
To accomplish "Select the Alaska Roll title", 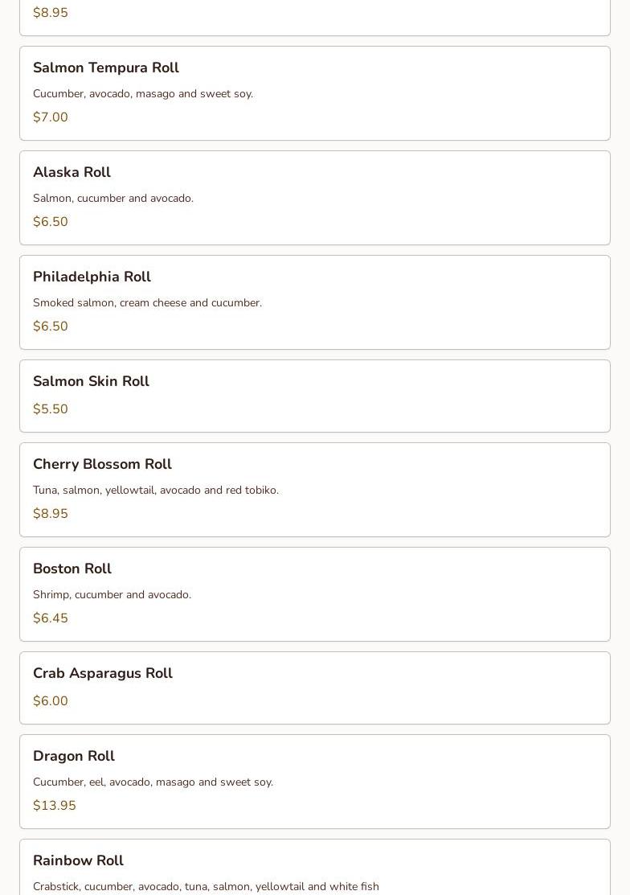I will [x=72, y=173].
